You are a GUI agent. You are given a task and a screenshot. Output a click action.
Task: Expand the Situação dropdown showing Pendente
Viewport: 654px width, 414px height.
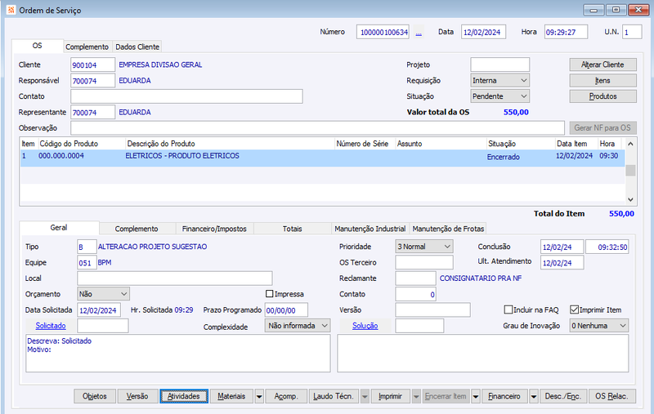[499, 96]
